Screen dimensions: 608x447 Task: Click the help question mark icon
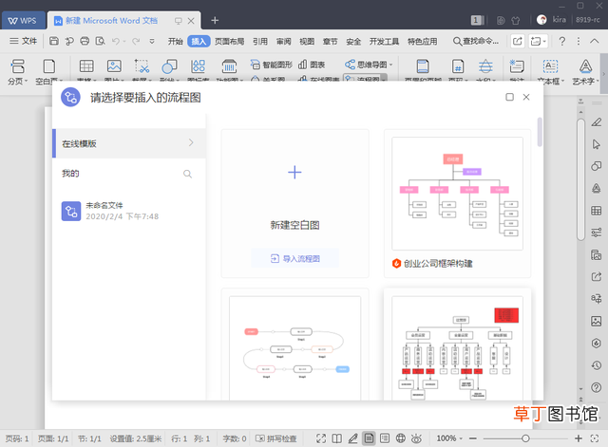561,41
